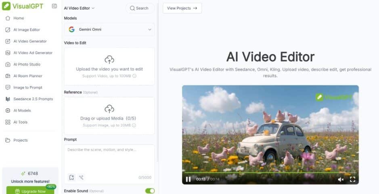Pause the preview video
The height and width of the screenshot is (194, 379).
tap(188, 179)
